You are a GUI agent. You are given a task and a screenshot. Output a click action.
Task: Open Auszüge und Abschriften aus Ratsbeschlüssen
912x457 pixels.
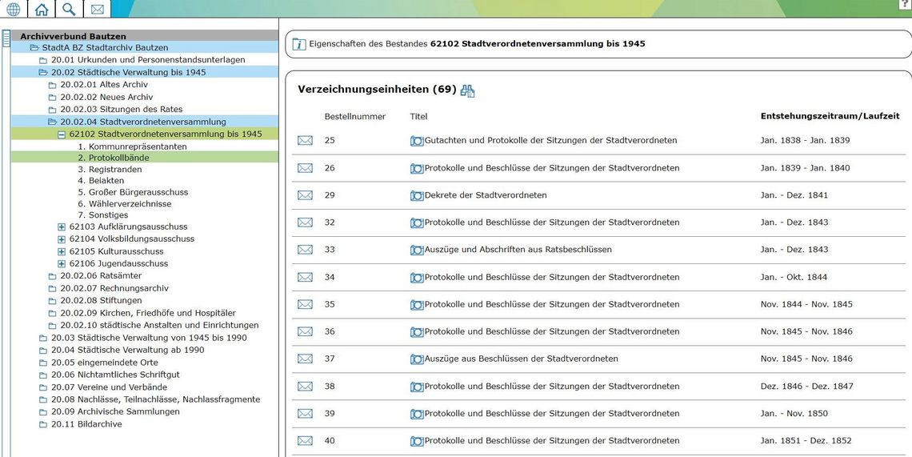pos(518,250)
